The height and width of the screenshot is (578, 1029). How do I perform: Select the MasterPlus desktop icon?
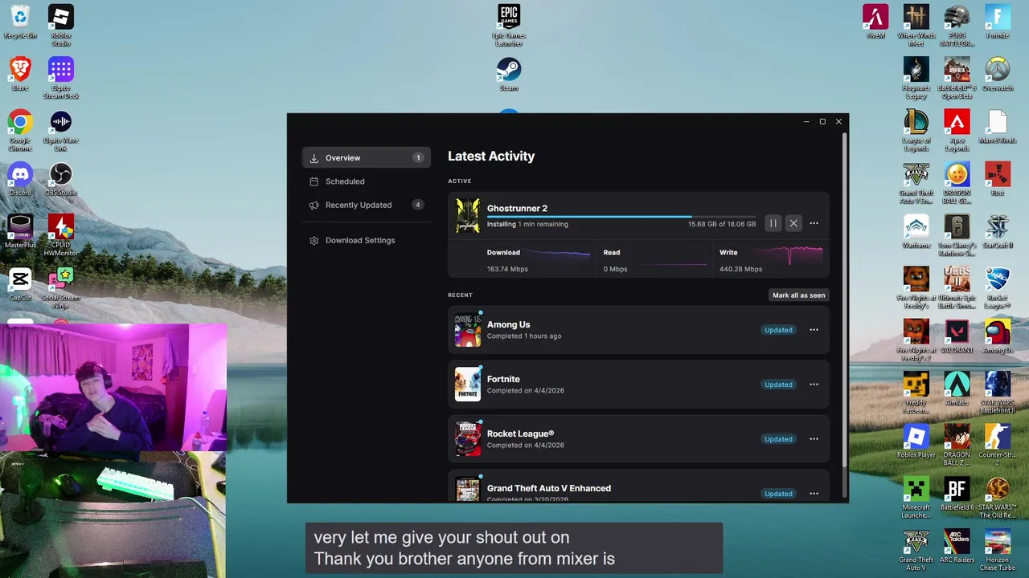(20, 231)
